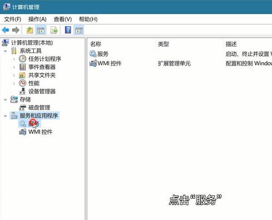Toggle Show/Hide Action Pane toolbar icon
The width and height of the screenshot is (272, 220).
[79, 30]
